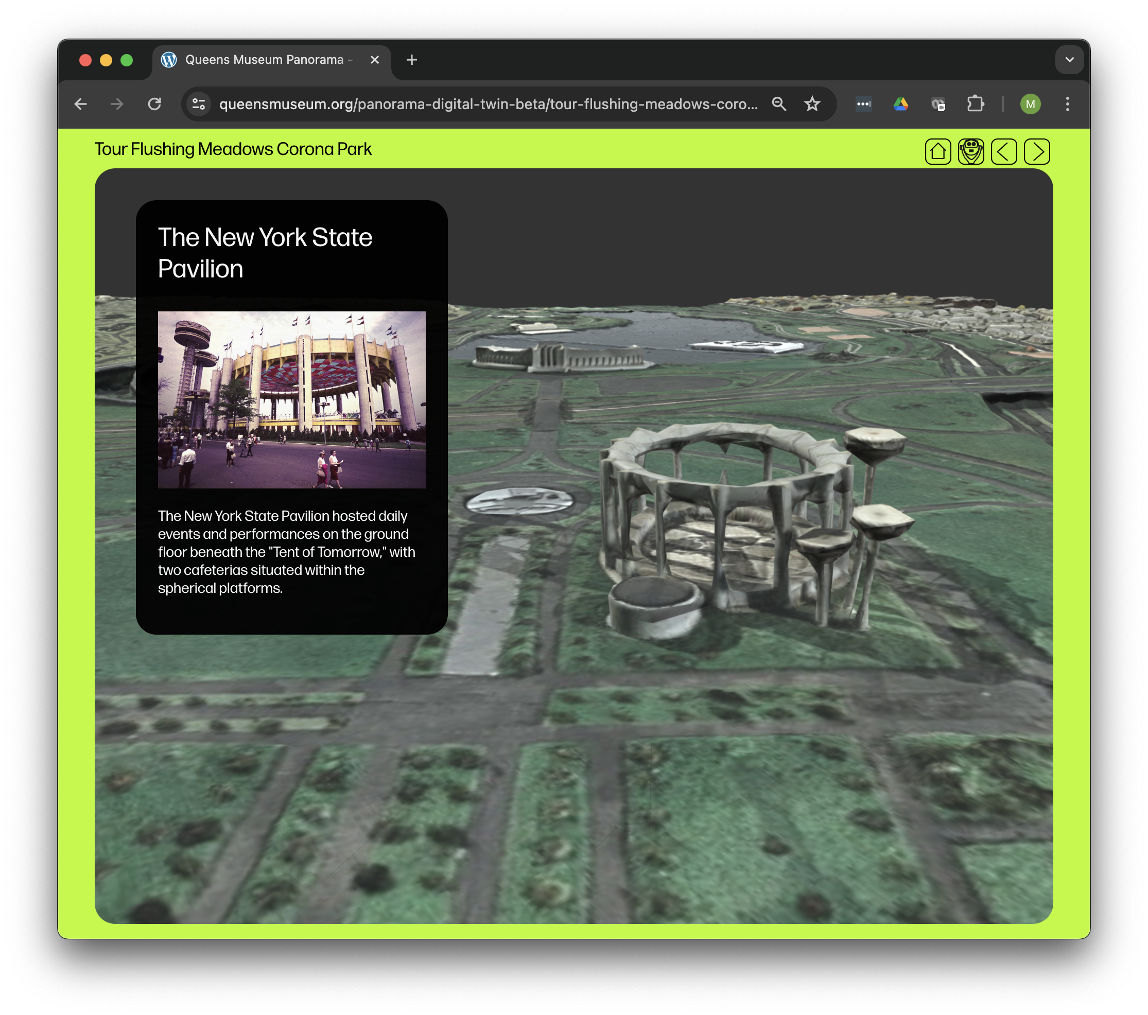
Task: Click the browser forward arrow
Action: [117, 104]
